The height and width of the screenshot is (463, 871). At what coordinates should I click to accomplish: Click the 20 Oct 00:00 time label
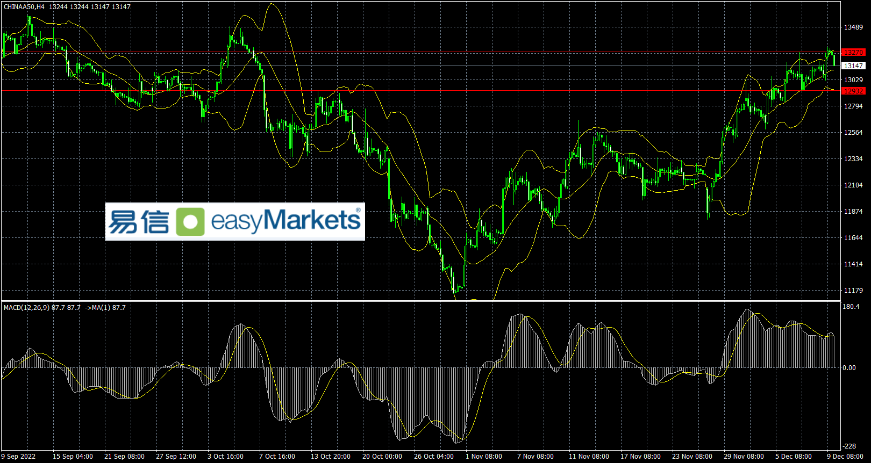point(382,457)
